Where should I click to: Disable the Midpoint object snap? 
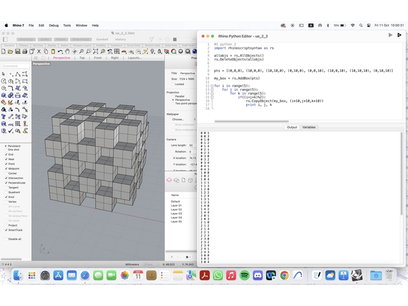[6, 168]
